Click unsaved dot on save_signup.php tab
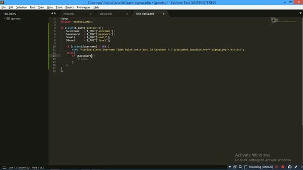 163,14
